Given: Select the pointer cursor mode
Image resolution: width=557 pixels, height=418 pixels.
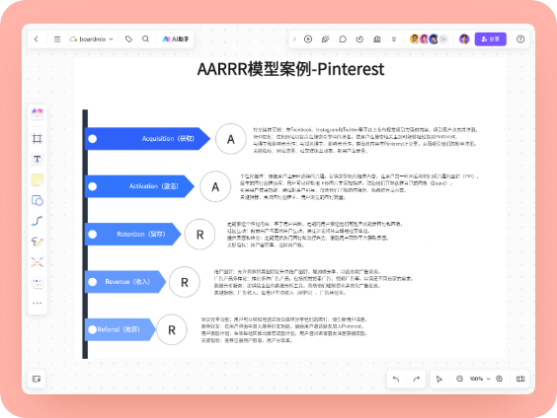Looking at the screenshot, I should 439,379.
